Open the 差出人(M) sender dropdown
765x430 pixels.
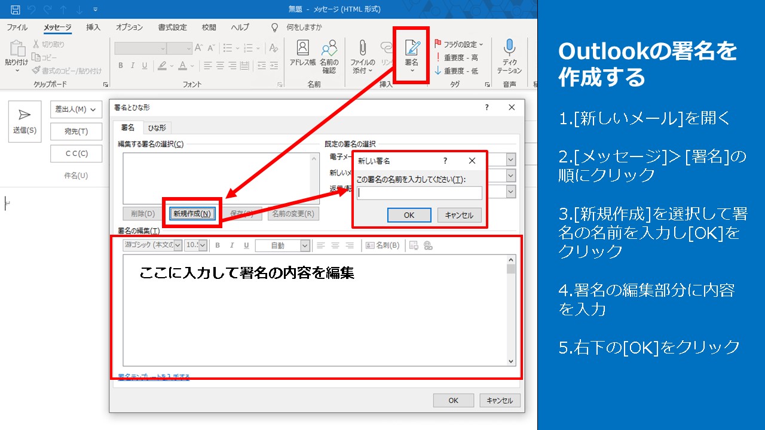click(x=76, y=109)
